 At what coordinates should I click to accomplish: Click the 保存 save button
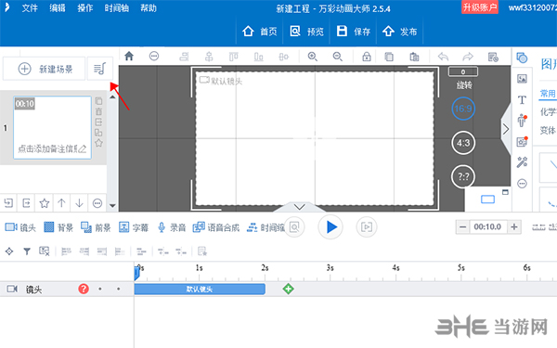[x=354, y=32]
